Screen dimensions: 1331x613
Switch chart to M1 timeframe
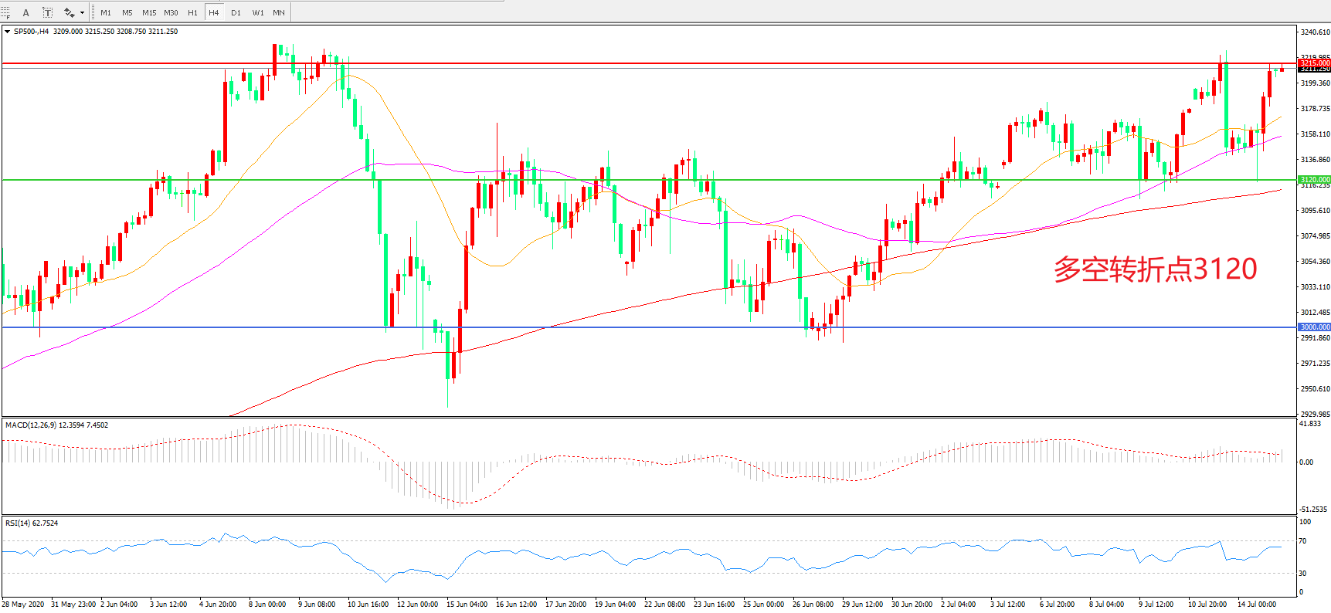click(106, 12)
